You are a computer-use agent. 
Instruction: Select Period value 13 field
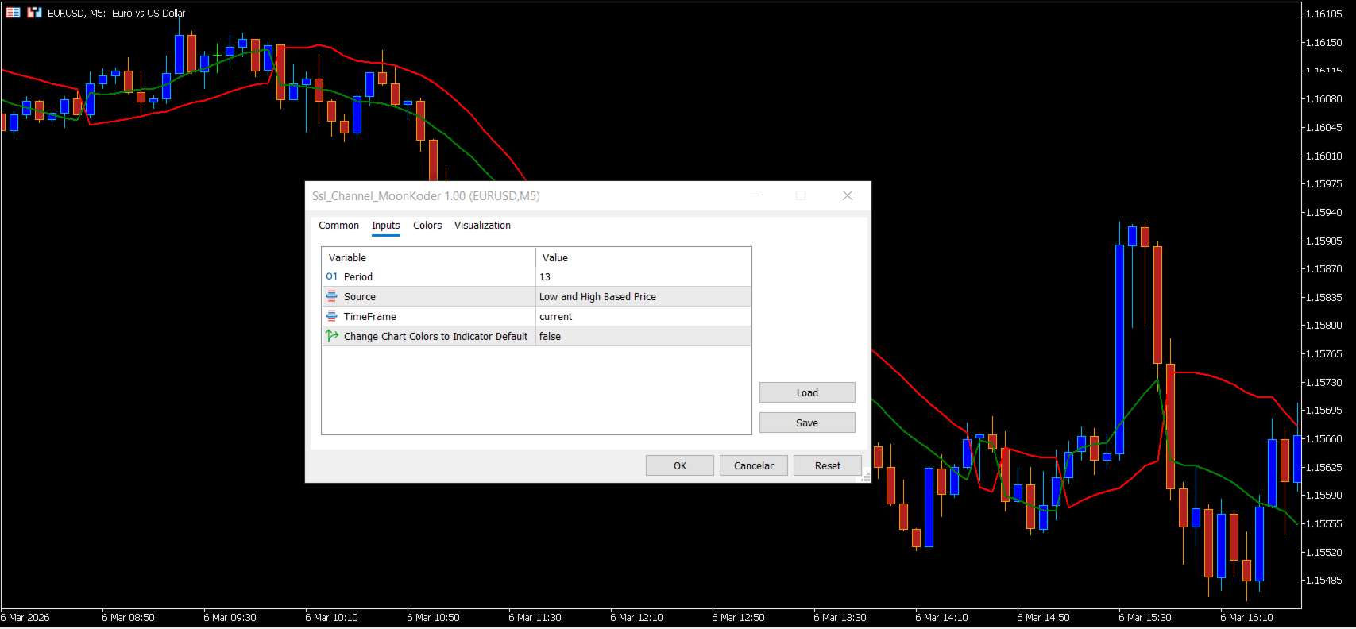tap(643, 277)
